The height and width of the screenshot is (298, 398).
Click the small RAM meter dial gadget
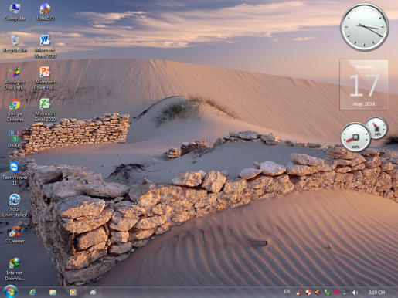tap(376, 128)
